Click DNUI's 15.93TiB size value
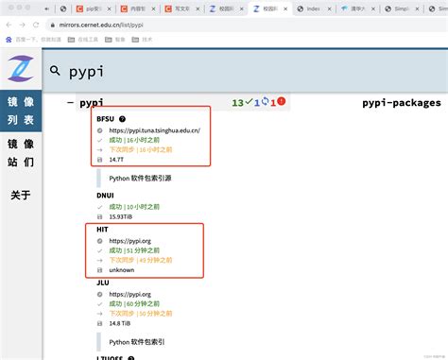This screenshot has height=360, width=448. tap(121, 216)
